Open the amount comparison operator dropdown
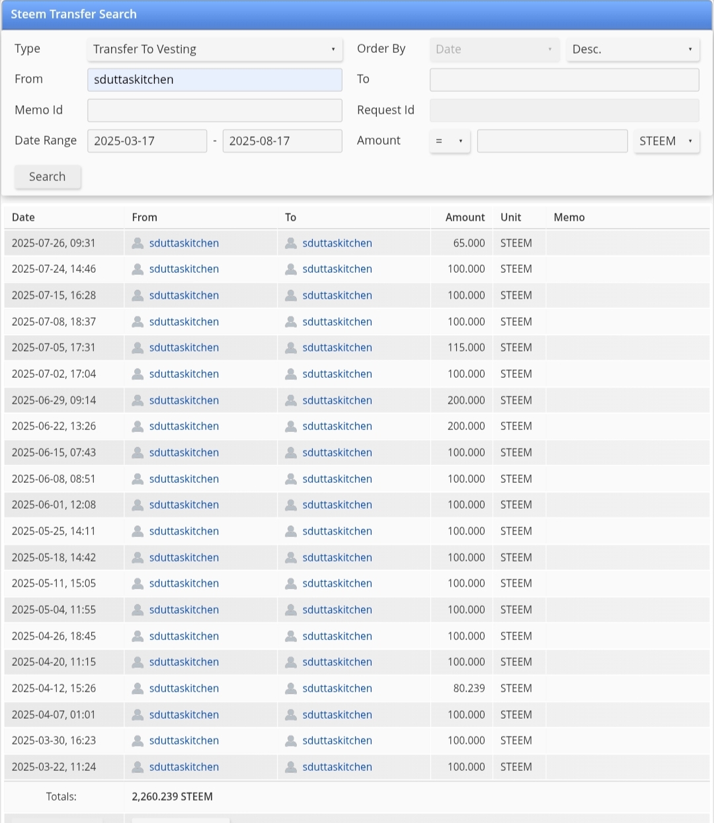Image resolution: width=714 pixels, height=823 pixels. 450,141
